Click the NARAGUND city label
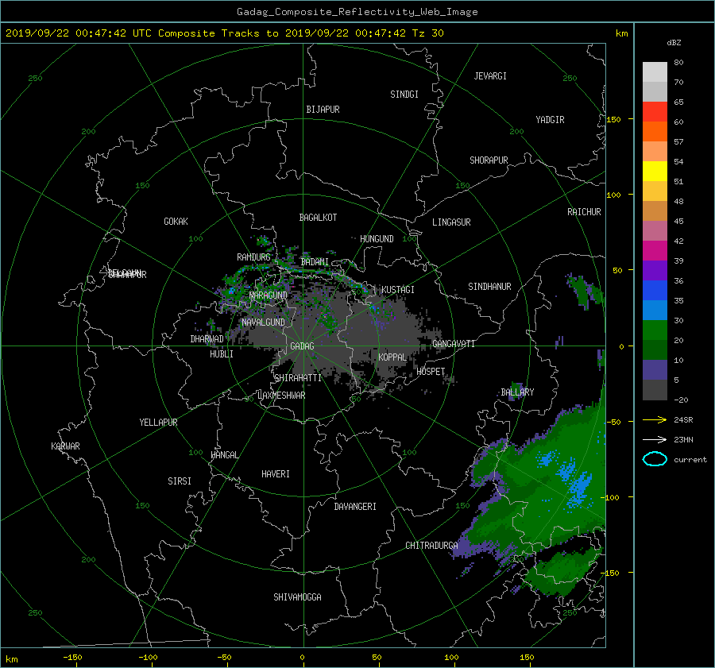715x668 pixels. click(x=269, y=295)
